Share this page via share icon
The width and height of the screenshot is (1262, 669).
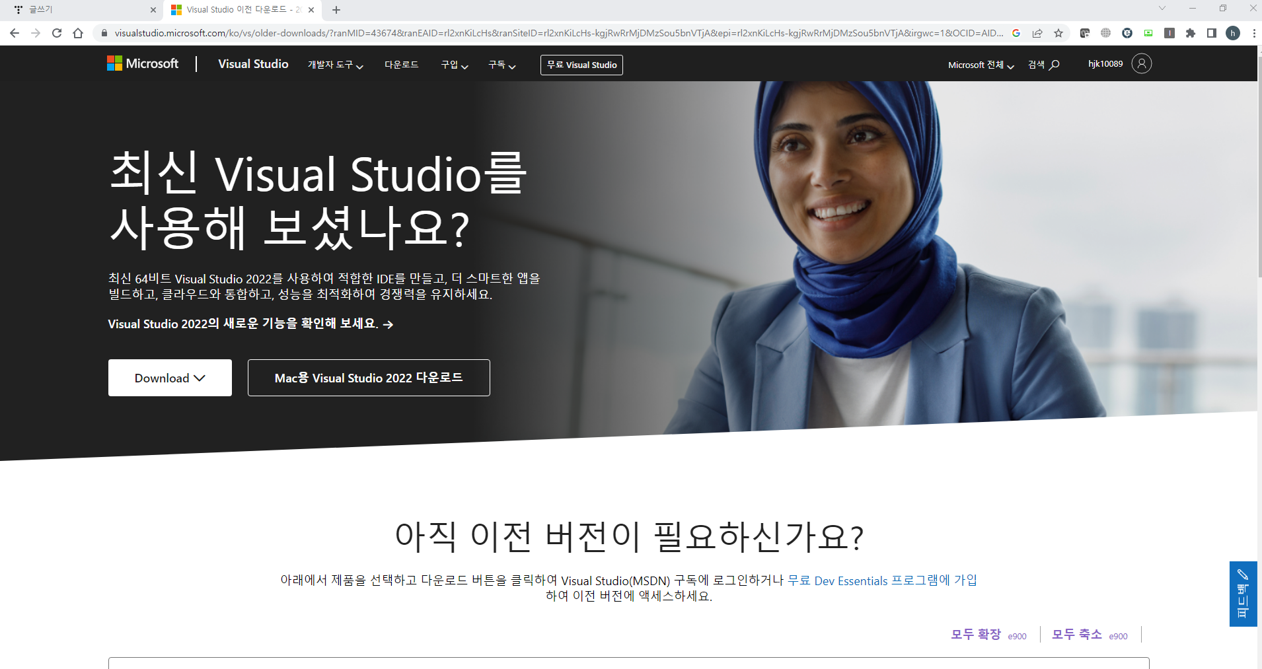coord(1037,33)
